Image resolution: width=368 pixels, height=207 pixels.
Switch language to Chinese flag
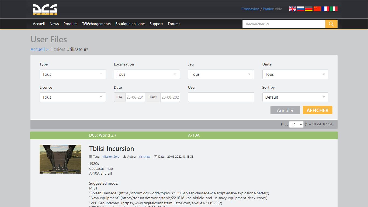[317, 9]
